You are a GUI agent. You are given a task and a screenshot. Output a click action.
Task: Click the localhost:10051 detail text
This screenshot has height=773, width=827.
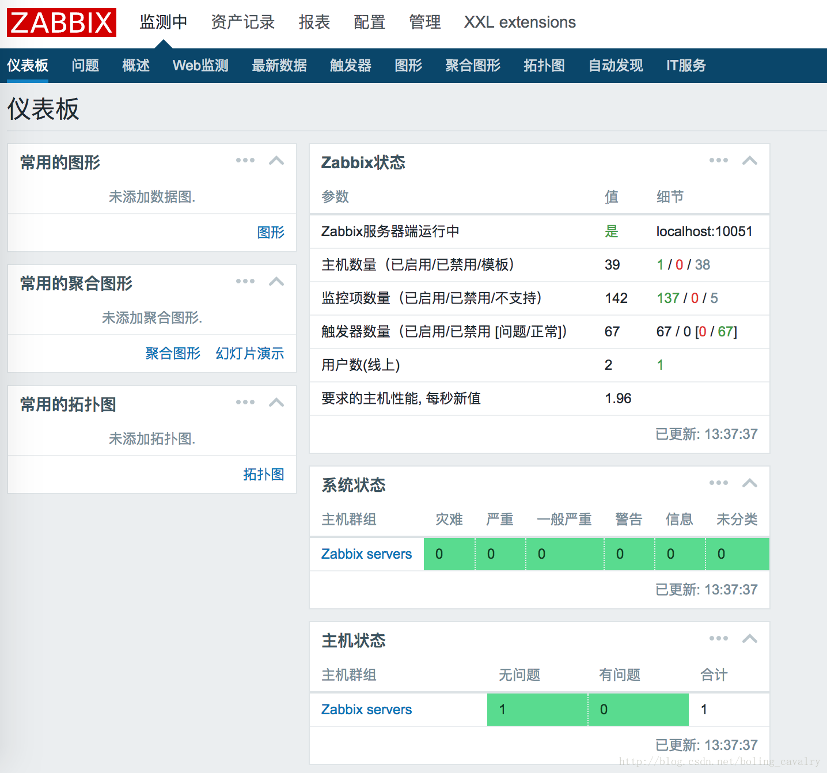(x=704, y=231)
